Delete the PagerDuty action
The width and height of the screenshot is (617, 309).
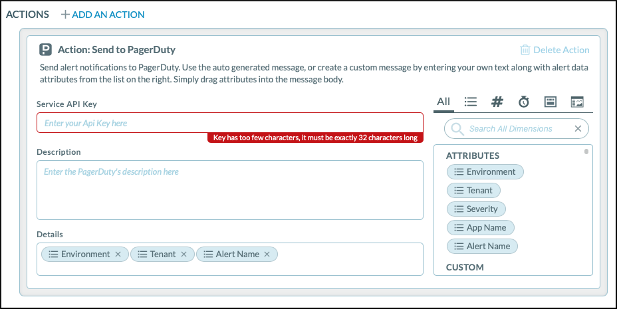(x=555, y=50)
